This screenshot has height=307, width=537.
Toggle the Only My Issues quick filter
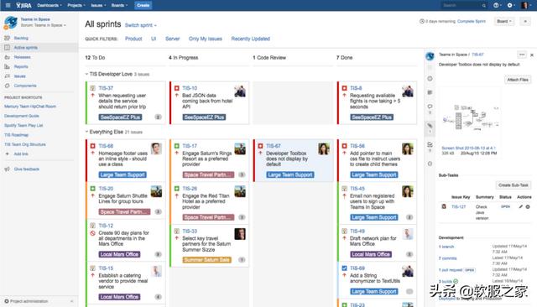tap(205, 39)
